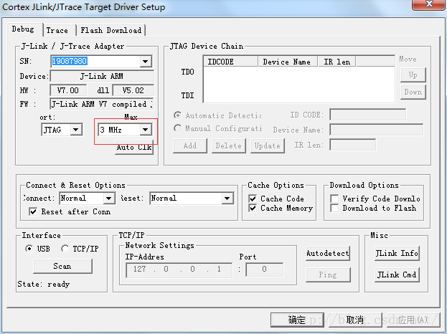447x334 pixels.
Task: Close the Target Driver Setup dialog
Action: tap(429, 4)
